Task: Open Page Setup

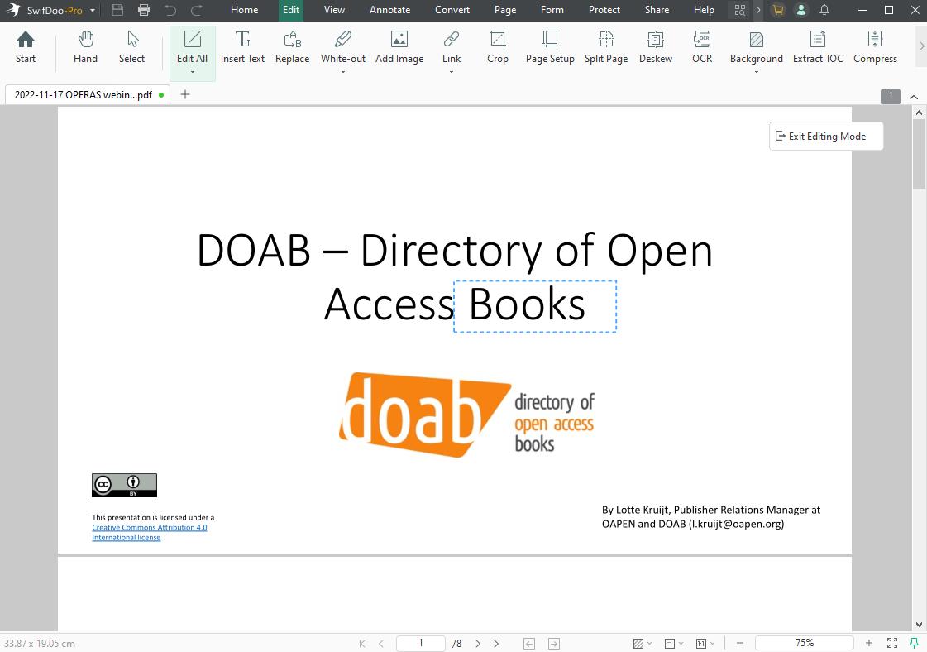Action: click(550, 47)
